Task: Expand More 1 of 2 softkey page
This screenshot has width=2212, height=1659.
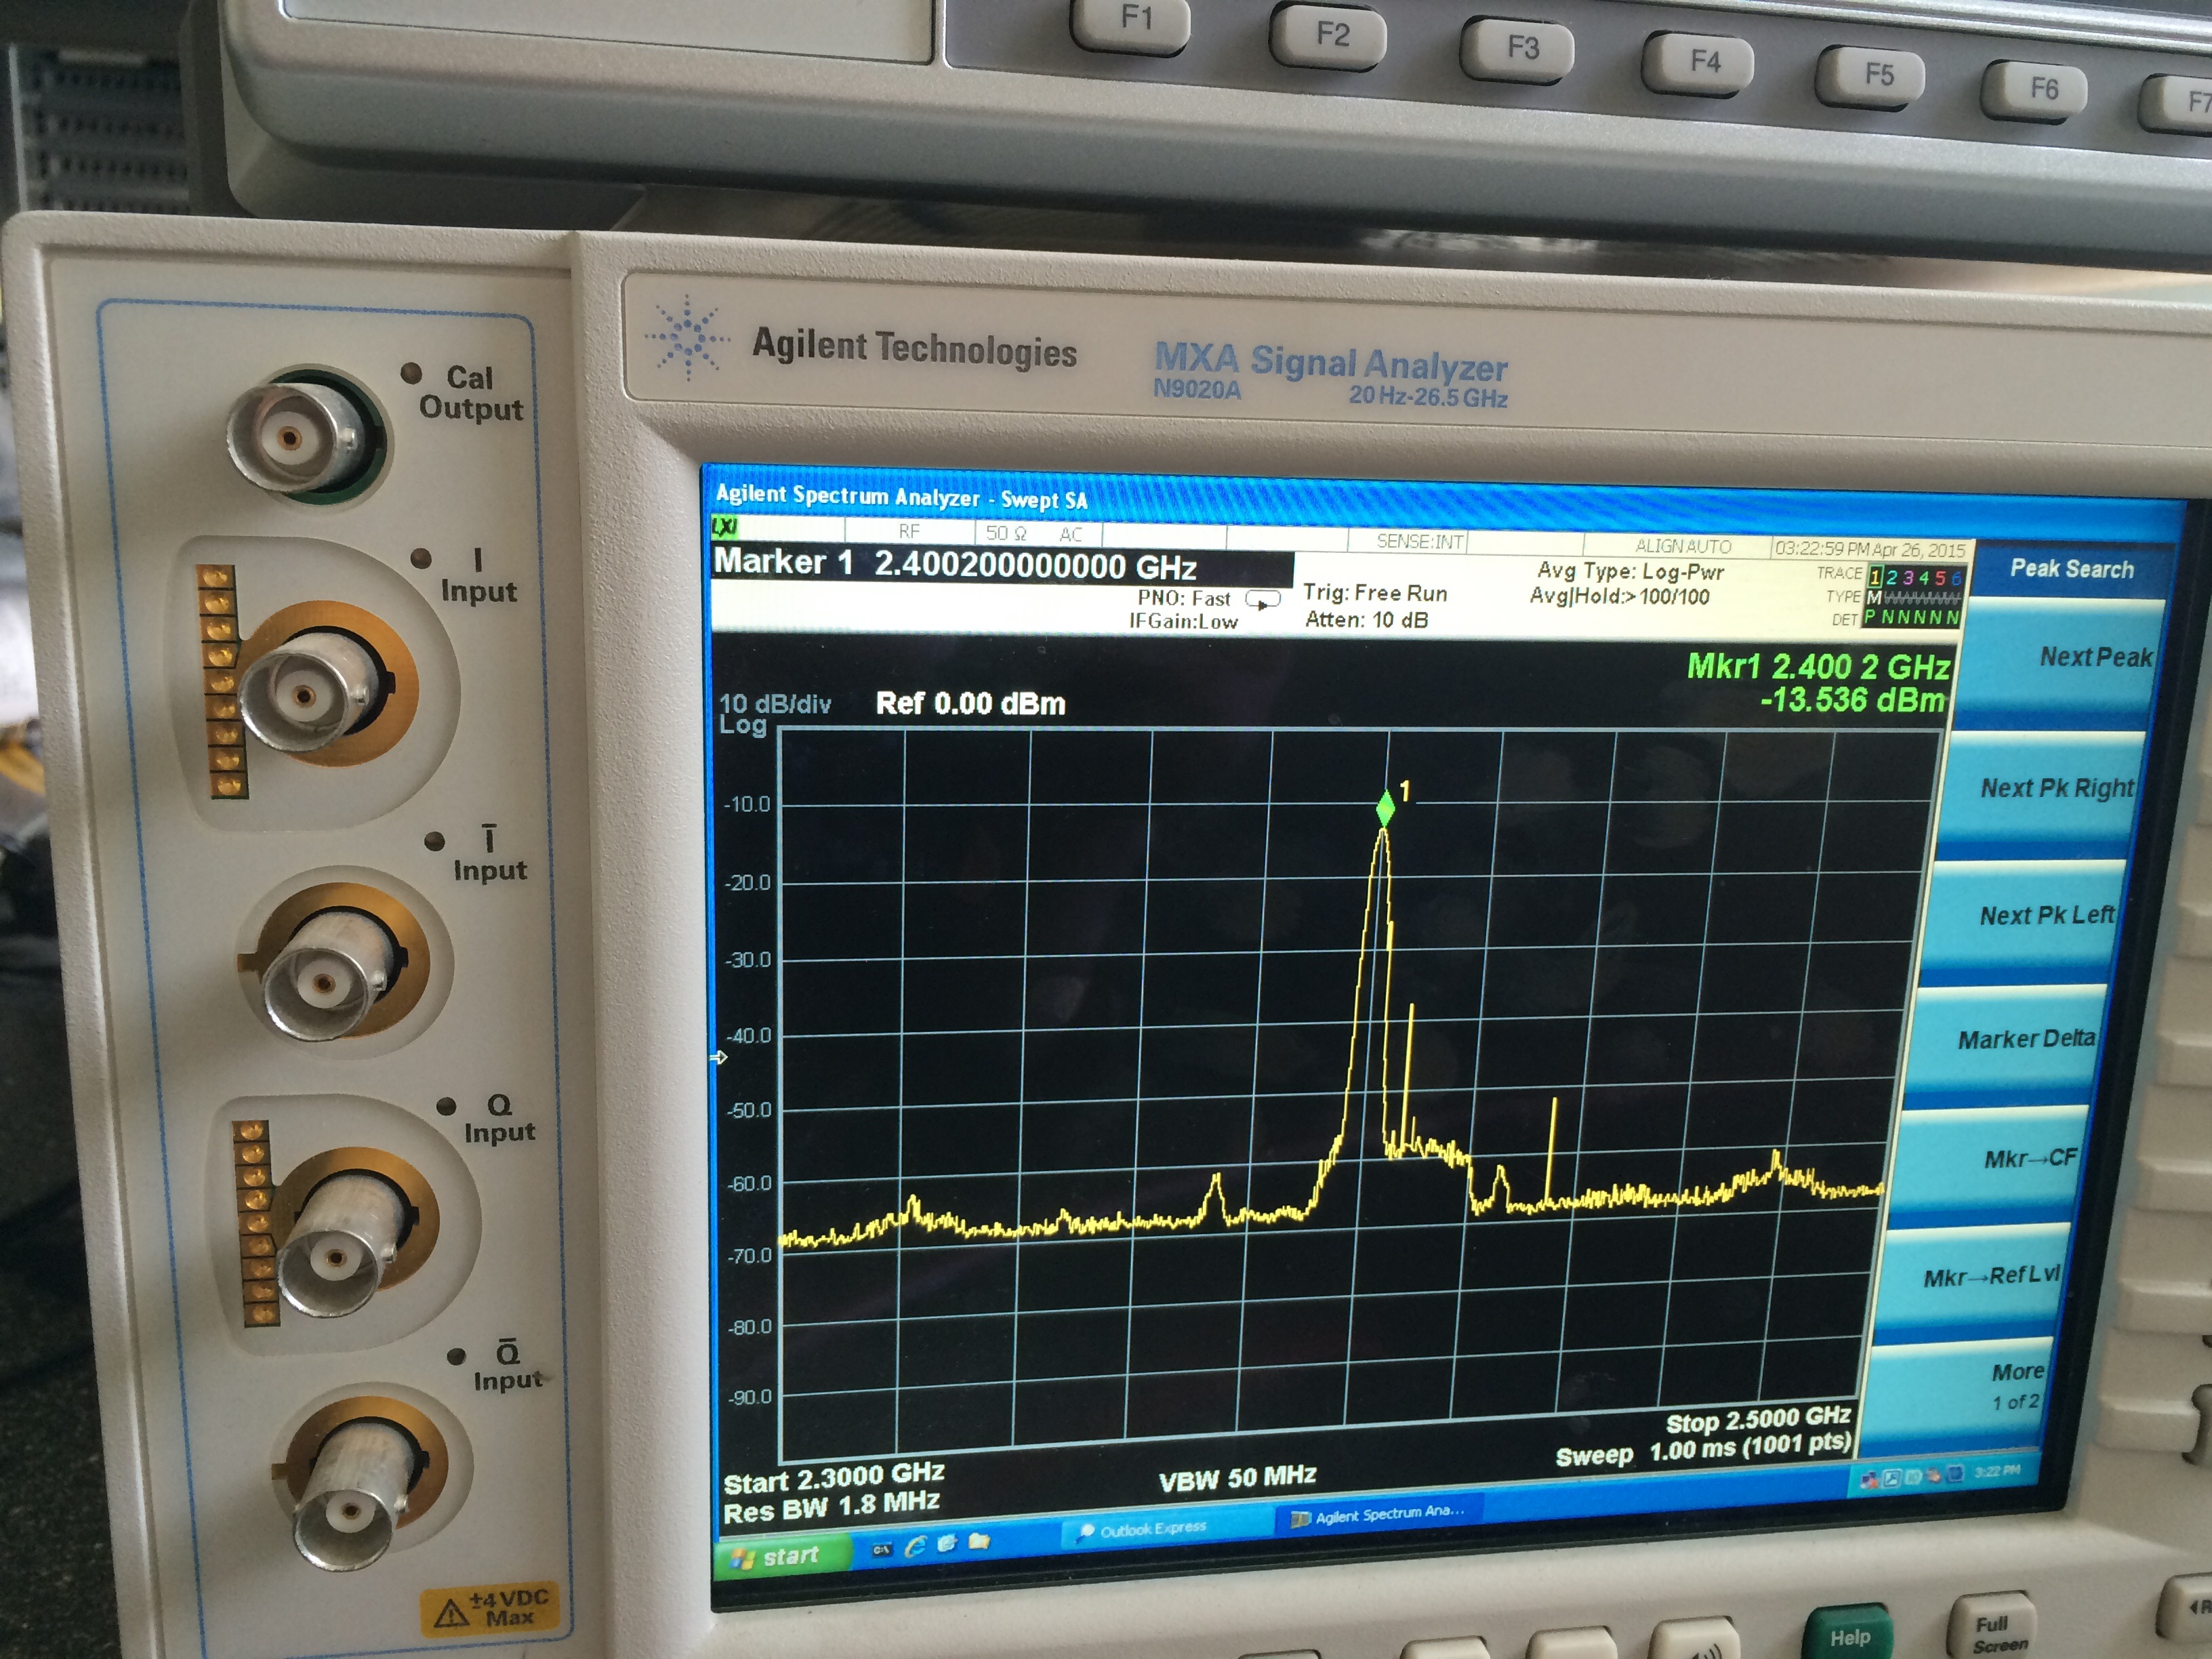Action: point(2014,1385)
